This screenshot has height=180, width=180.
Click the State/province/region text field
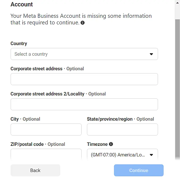tap(122, 130)
